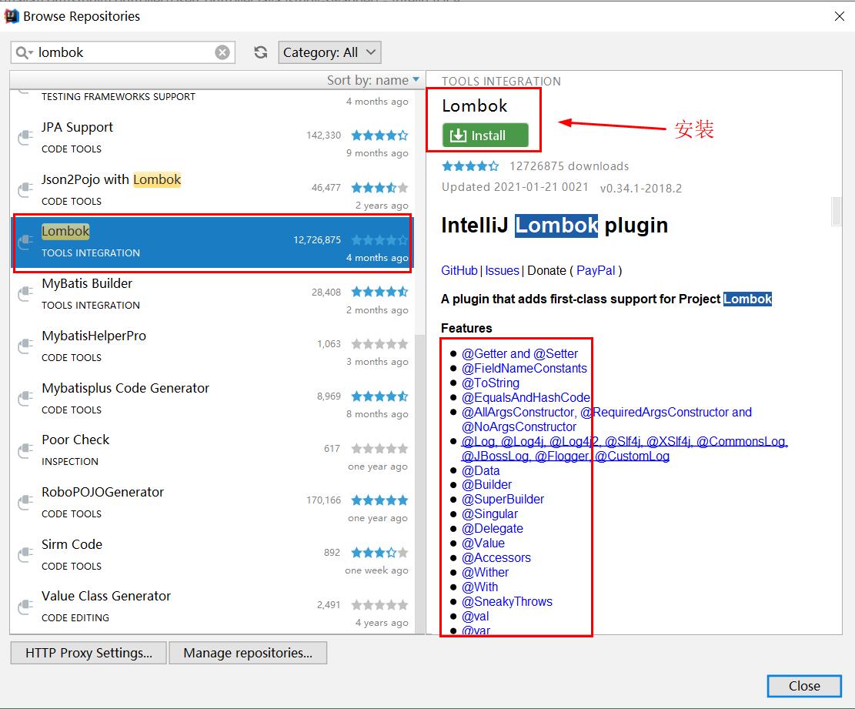Open the Category: All dropdown
This screenshot has width=855, height=709.
[x=329, y=52]
